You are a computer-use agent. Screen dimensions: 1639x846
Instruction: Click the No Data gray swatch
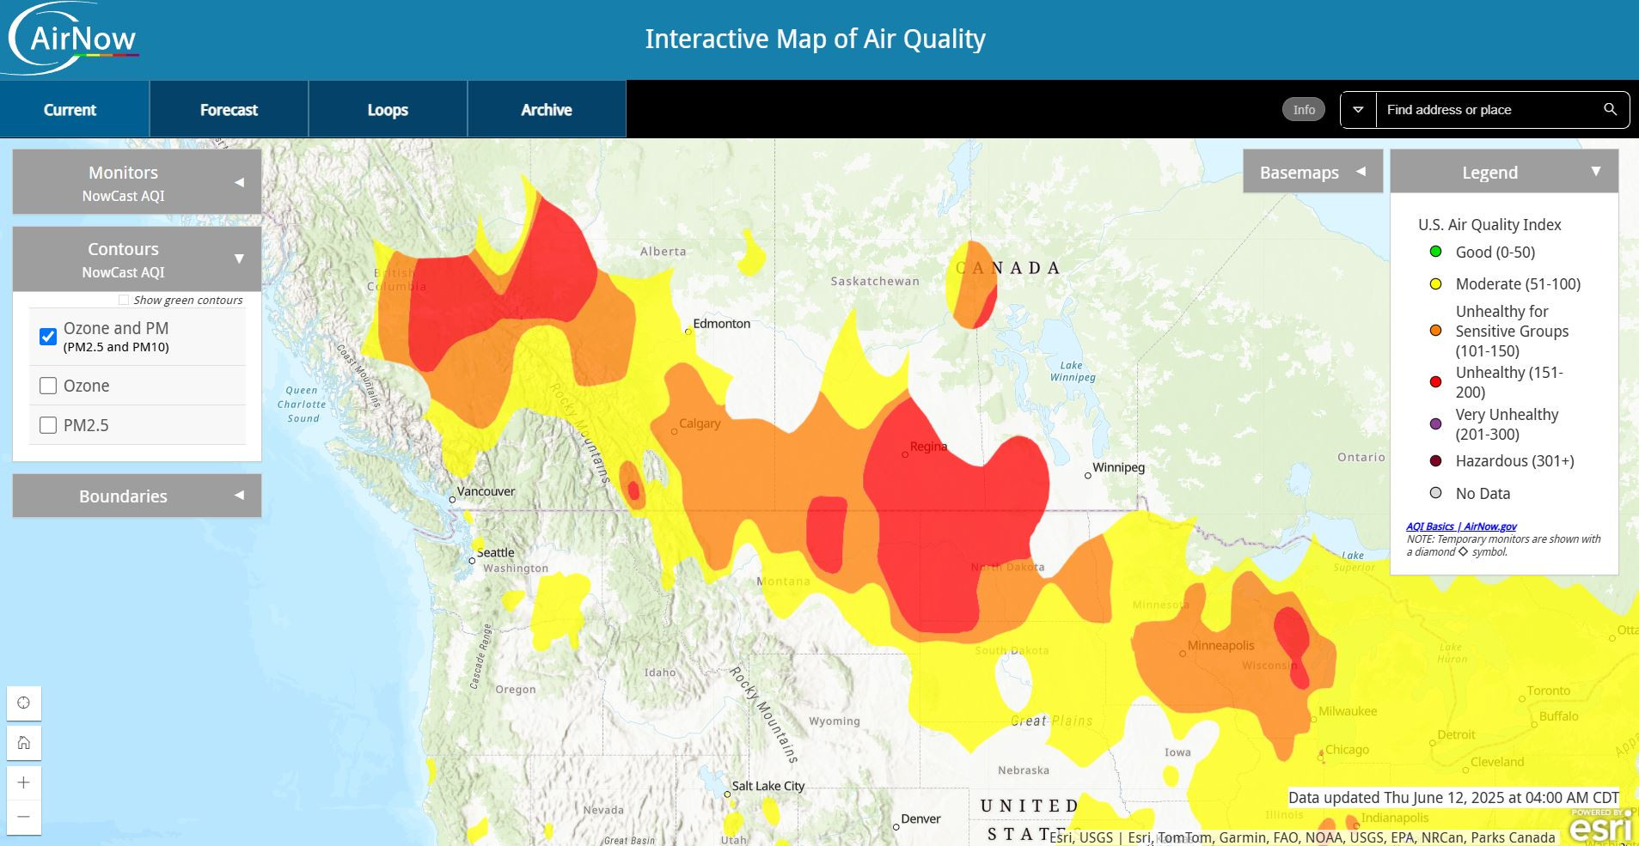click(x=1435, y=493)
